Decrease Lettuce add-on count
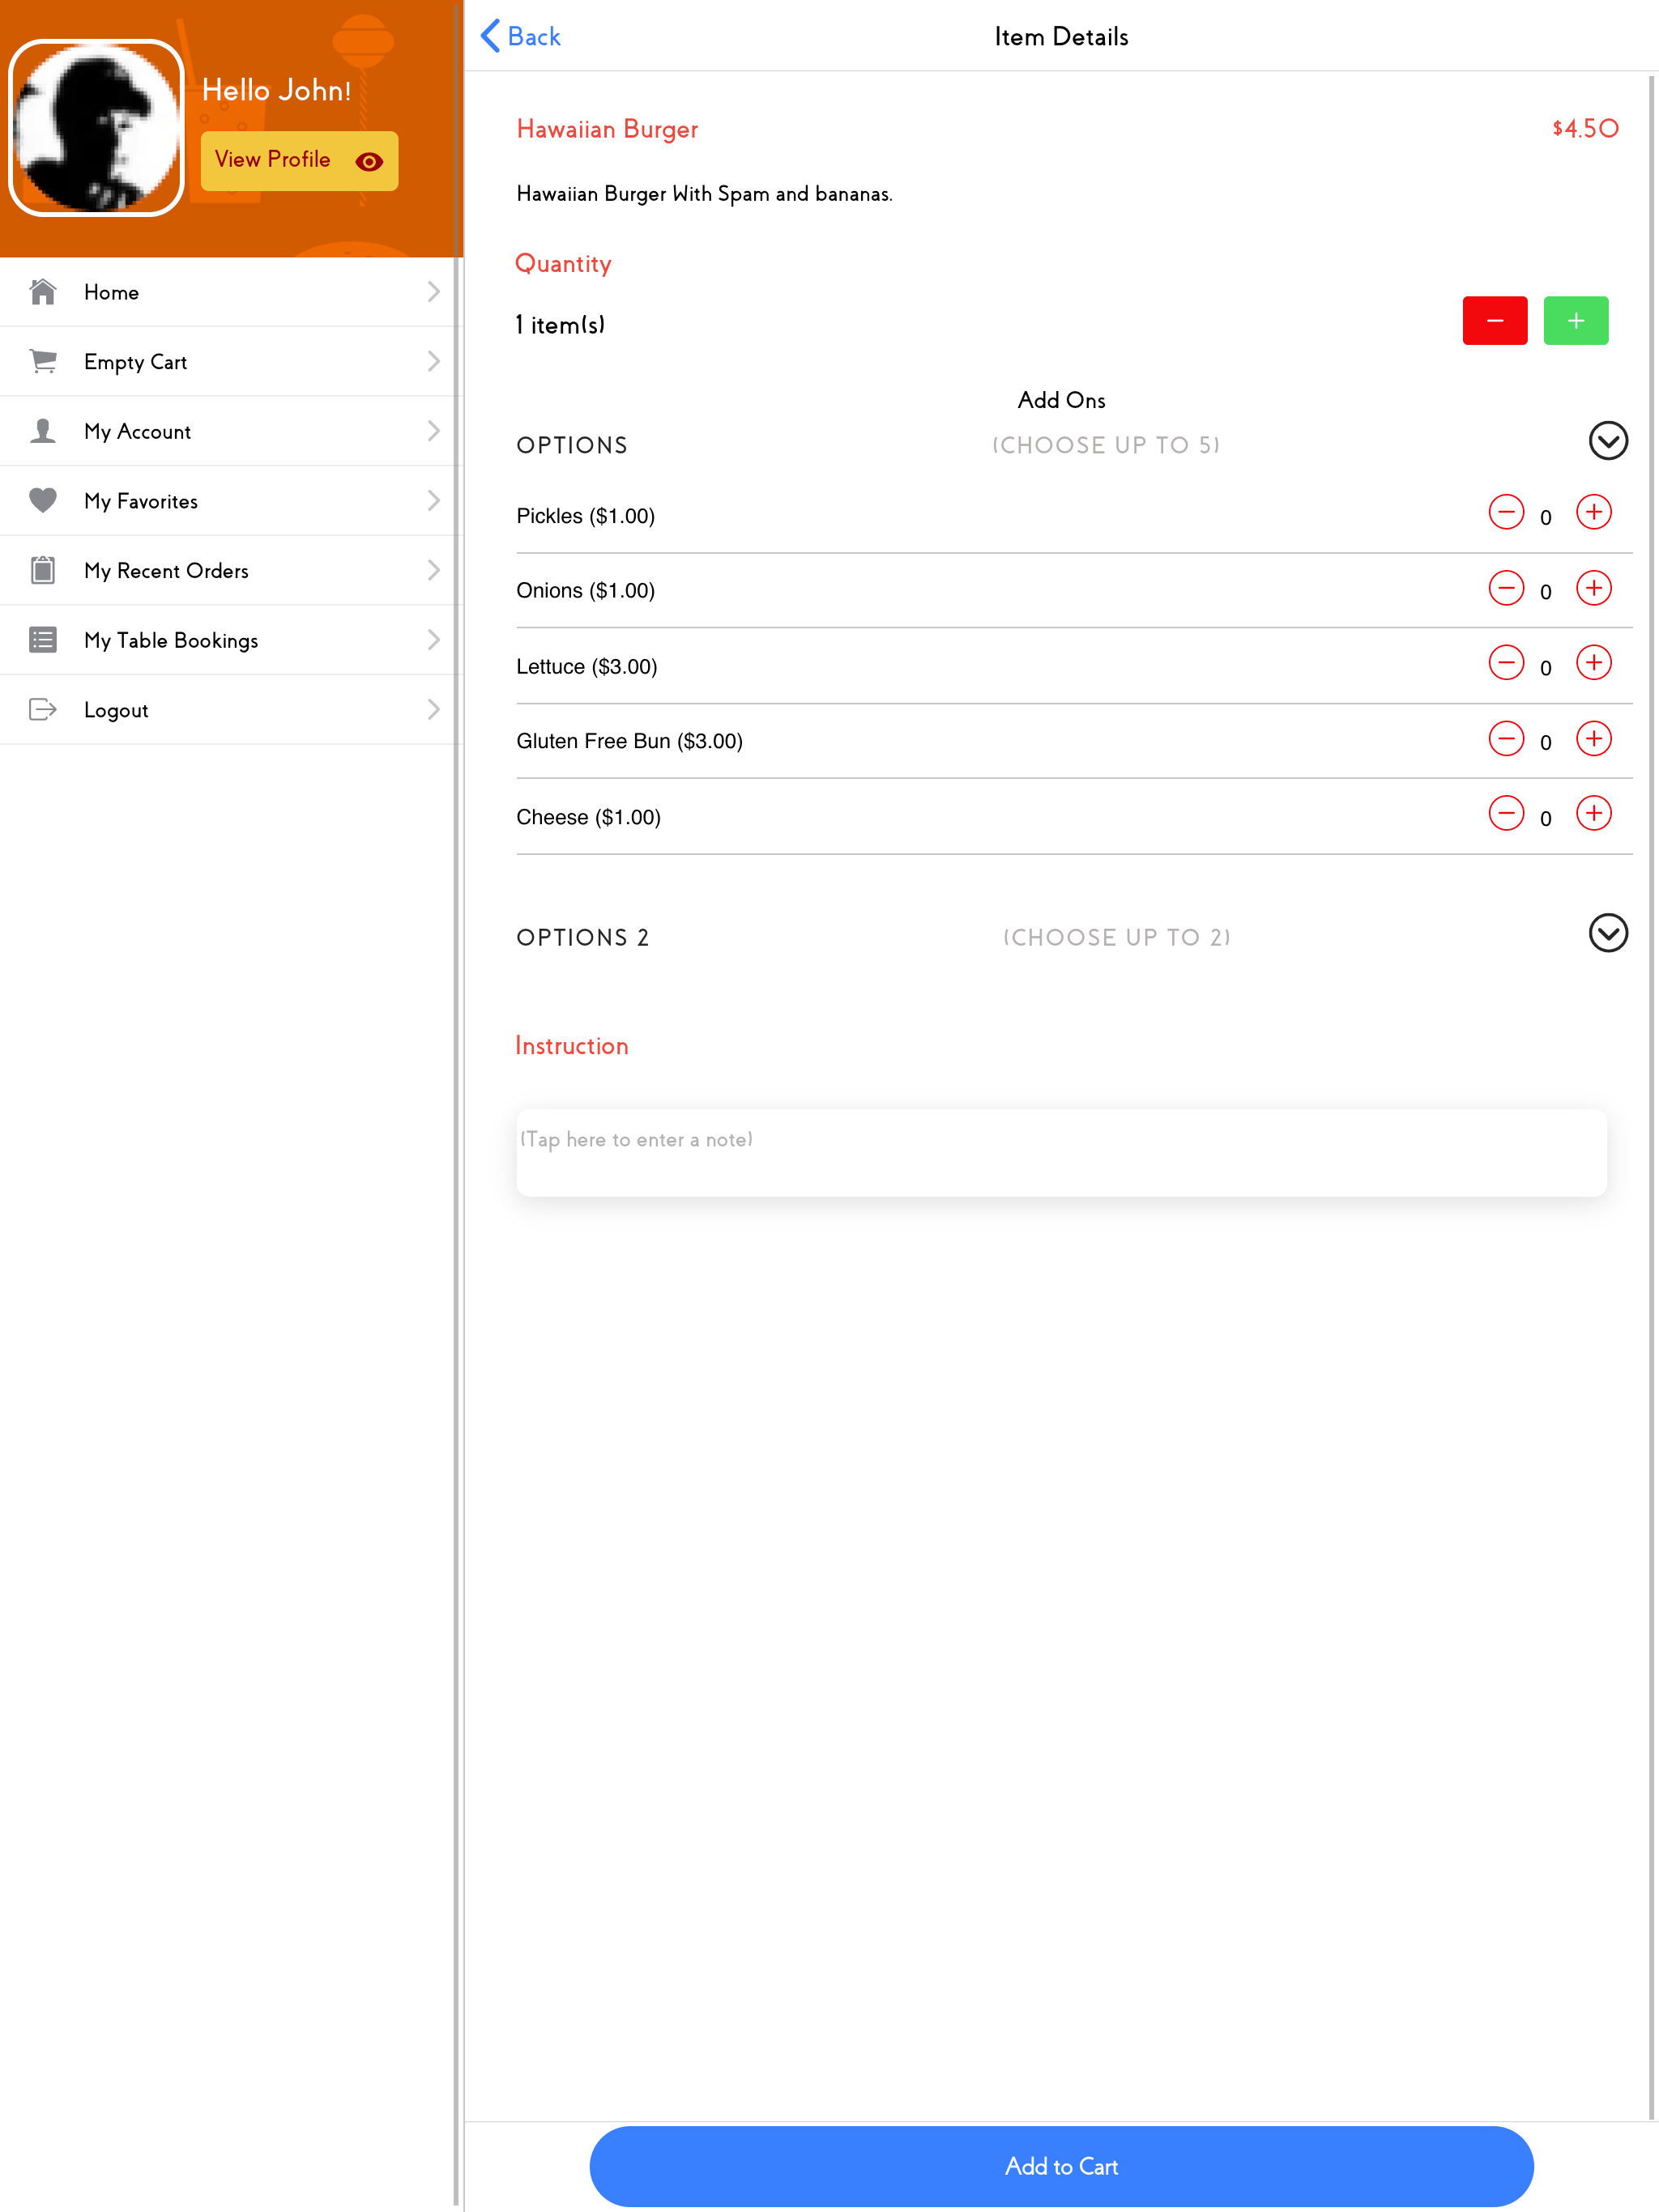The image size is (1659, 2212). [1506, 663]
